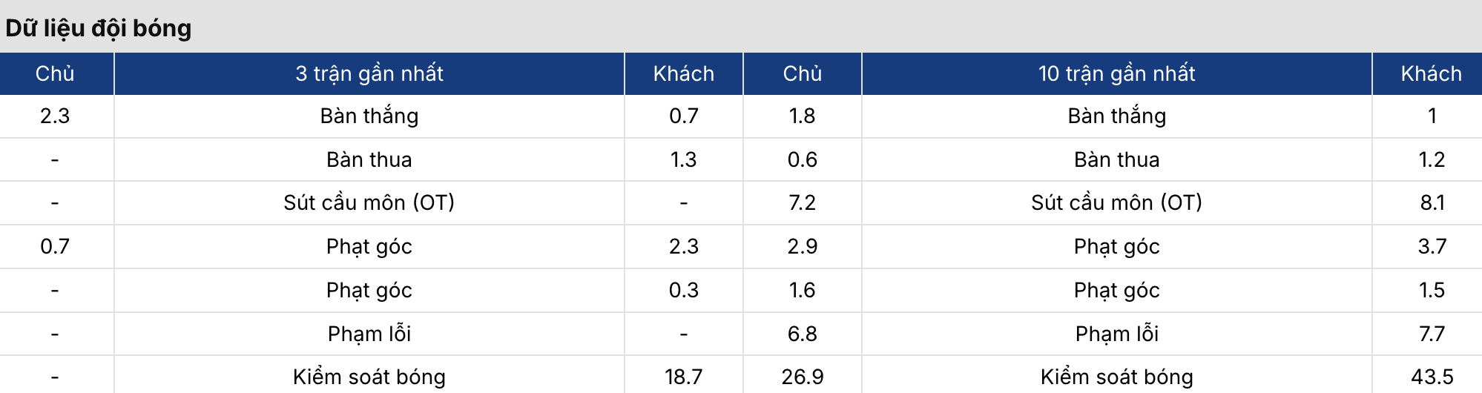Click 'Sút cầu môn (OT)' in 3 trận column
Viewport: 1482px width, 393px height.
369,202
